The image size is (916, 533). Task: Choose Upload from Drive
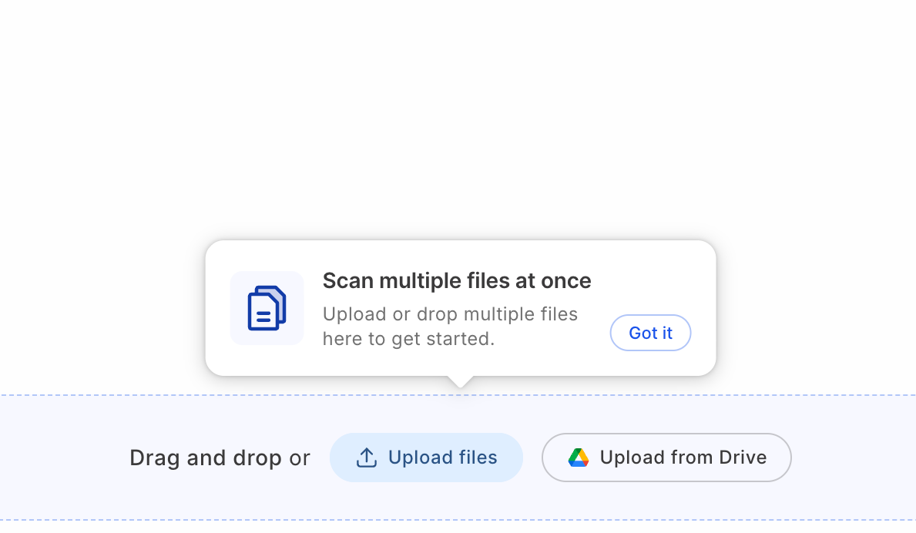(x=666, y=458)
